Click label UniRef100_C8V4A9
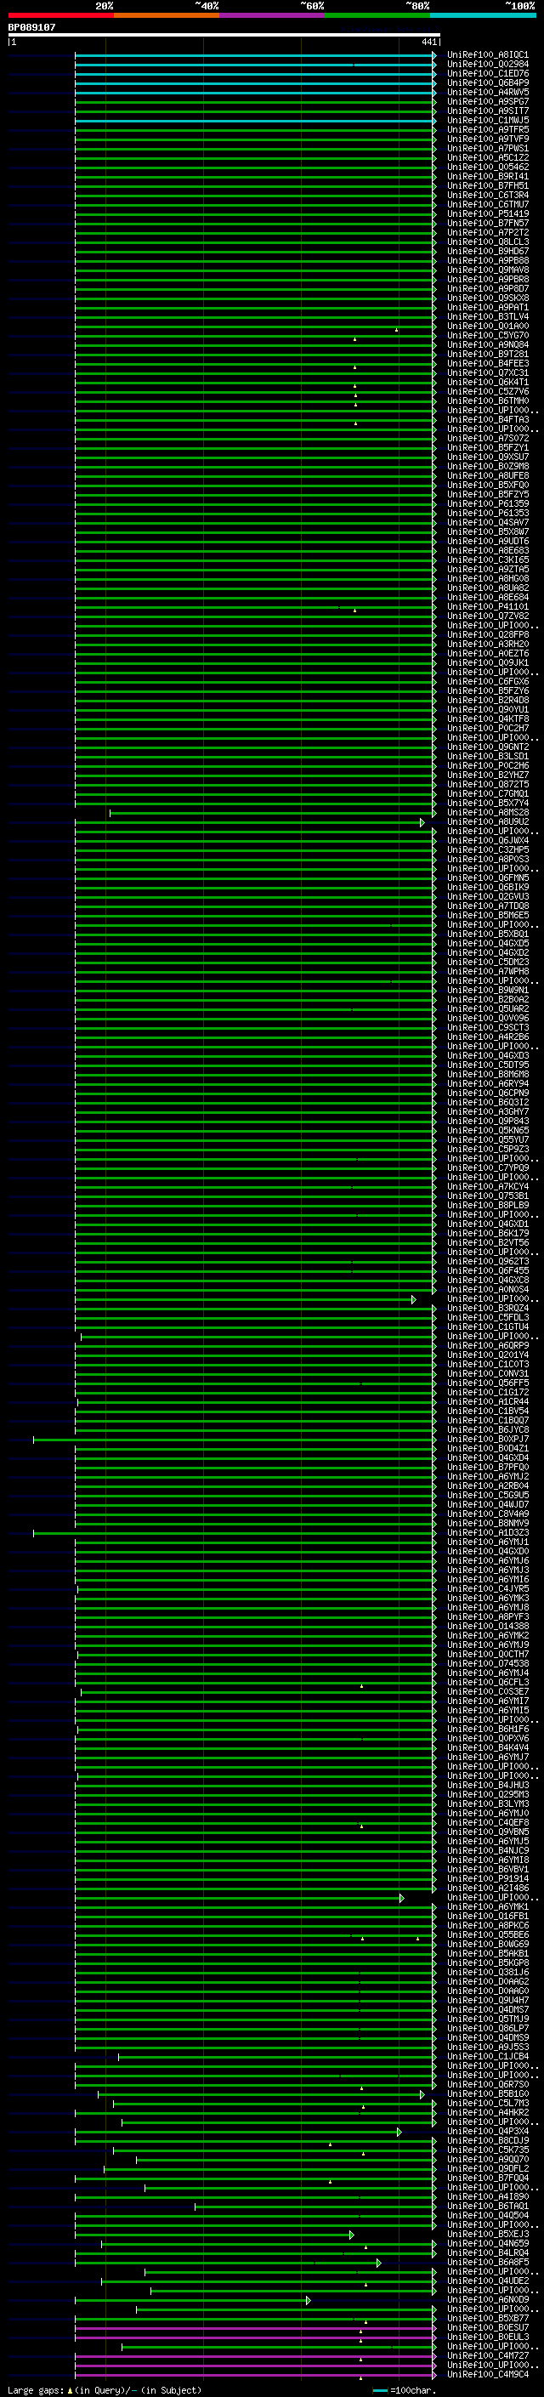The height and width of the screenshot is (2397, 544). [x=487, y=1514]
